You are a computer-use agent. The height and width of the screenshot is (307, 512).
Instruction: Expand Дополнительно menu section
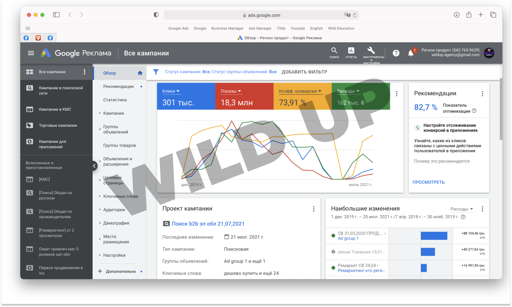(x=120, y=271)
